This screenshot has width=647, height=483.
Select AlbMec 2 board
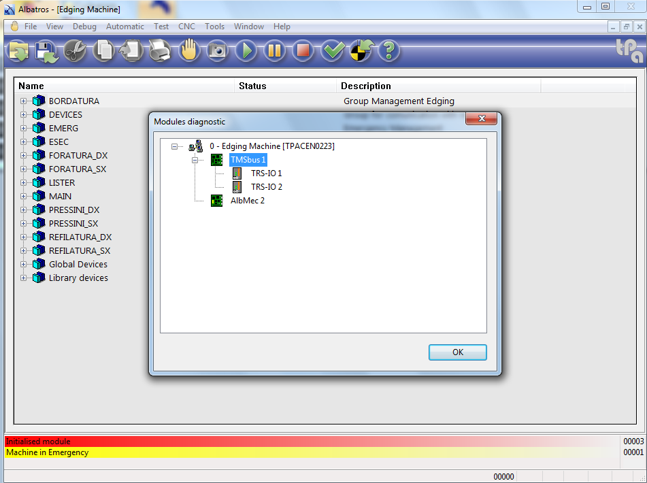pos(248,201)
